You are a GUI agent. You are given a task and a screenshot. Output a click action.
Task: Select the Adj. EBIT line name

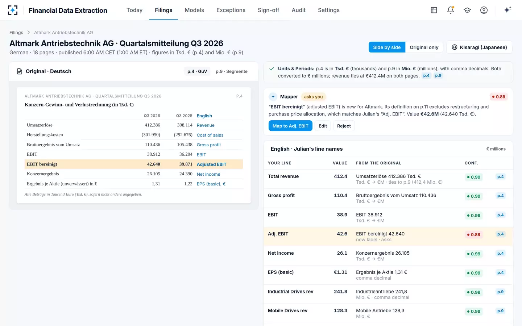278,234
